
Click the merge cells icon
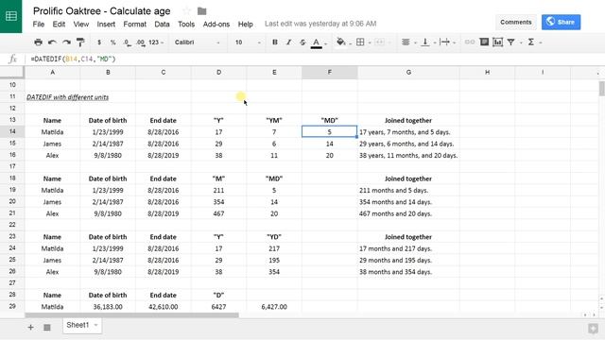380,42
